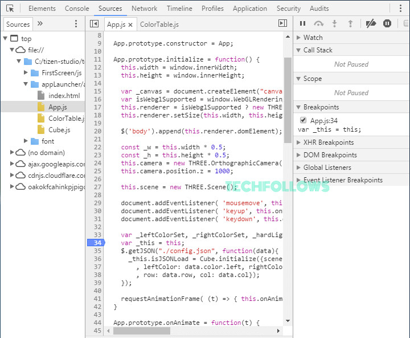Show more navigator tabs chevron

point(40,24)
